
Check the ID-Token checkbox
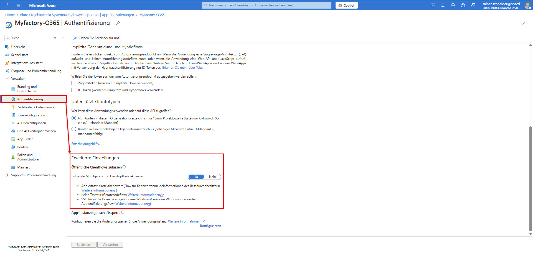tap(74, 90)
